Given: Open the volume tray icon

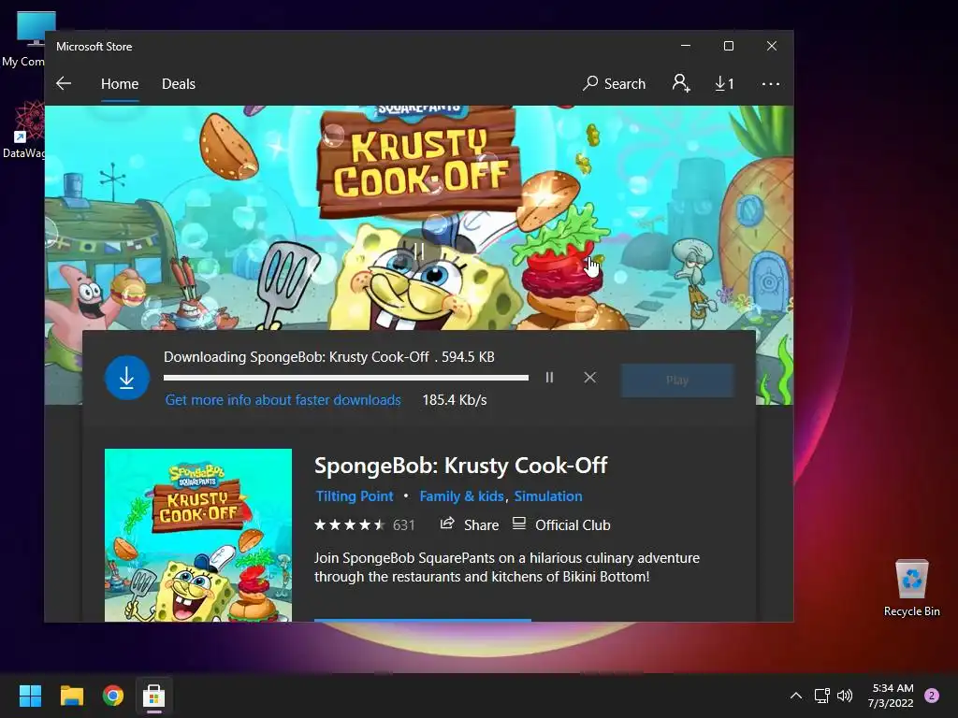Looking at the screenshot, I should coord(845,696).
